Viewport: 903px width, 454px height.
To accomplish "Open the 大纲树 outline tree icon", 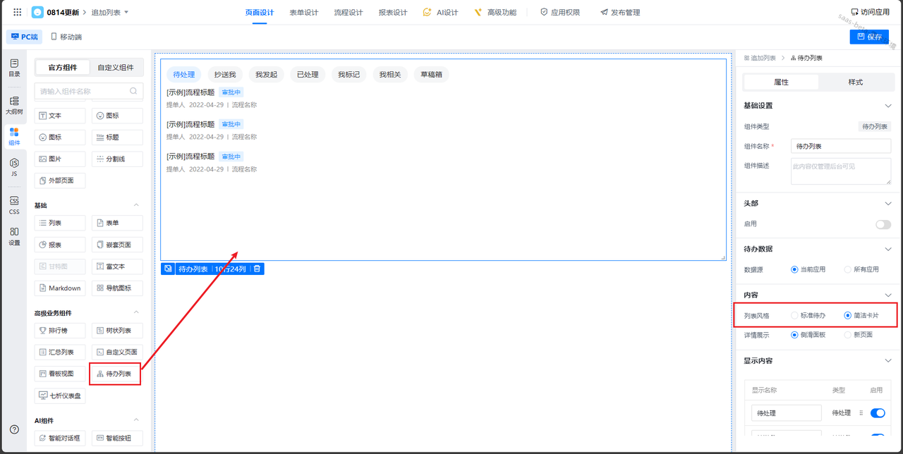I will point(14,105).
